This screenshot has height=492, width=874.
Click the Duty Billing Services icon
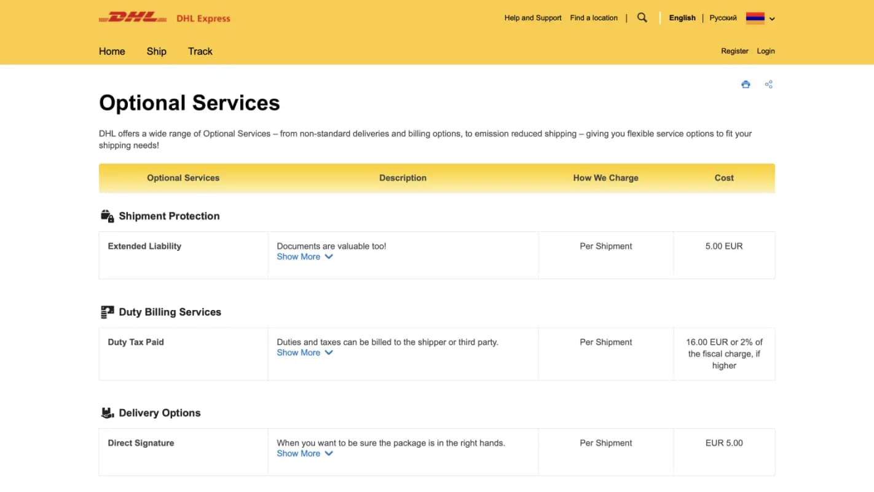click(108, 312)
